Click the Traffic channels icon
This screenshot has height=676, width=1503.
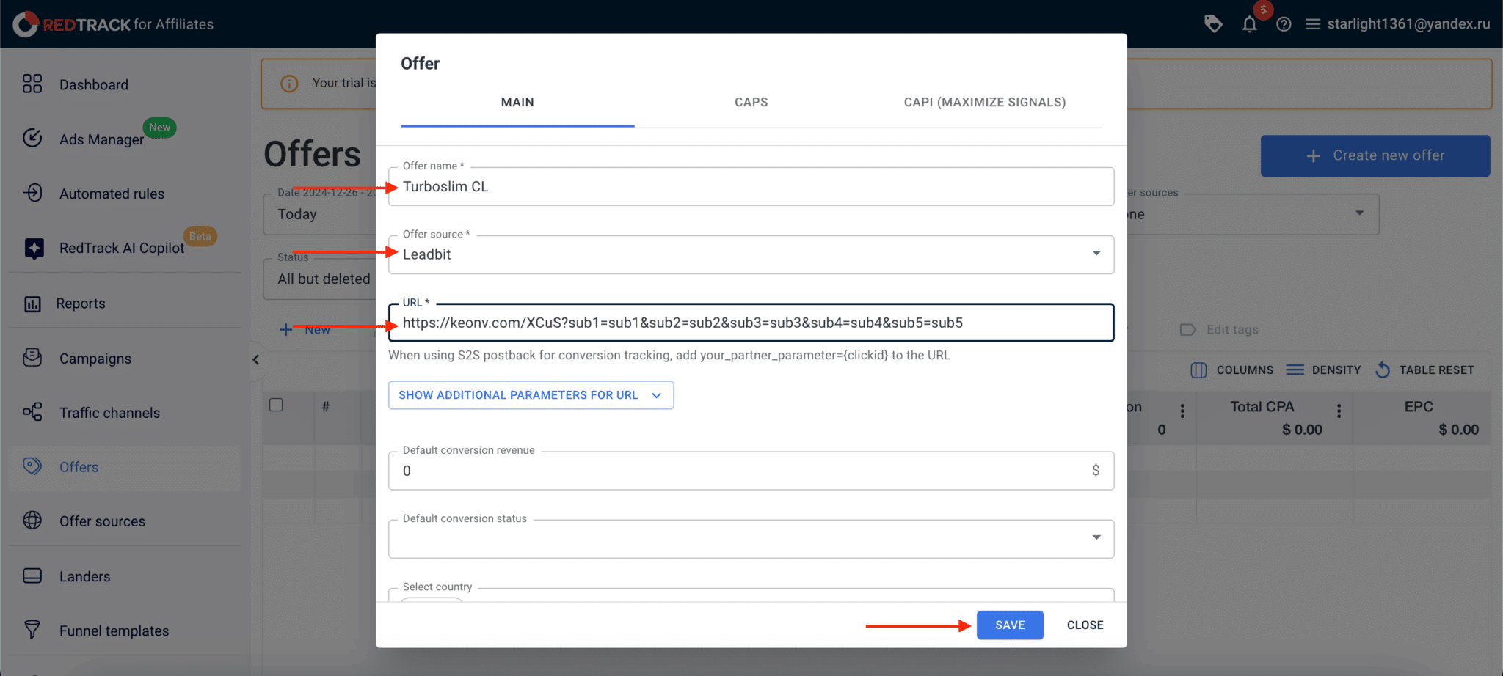tap(32, 412)
